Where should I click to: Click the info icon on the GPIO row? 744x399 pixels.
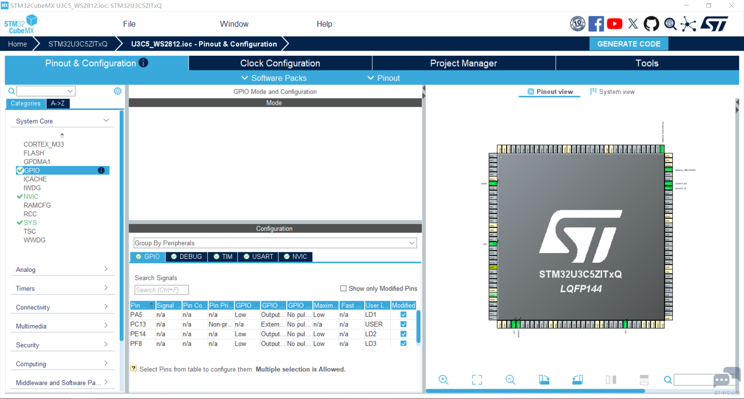[101, 170]
